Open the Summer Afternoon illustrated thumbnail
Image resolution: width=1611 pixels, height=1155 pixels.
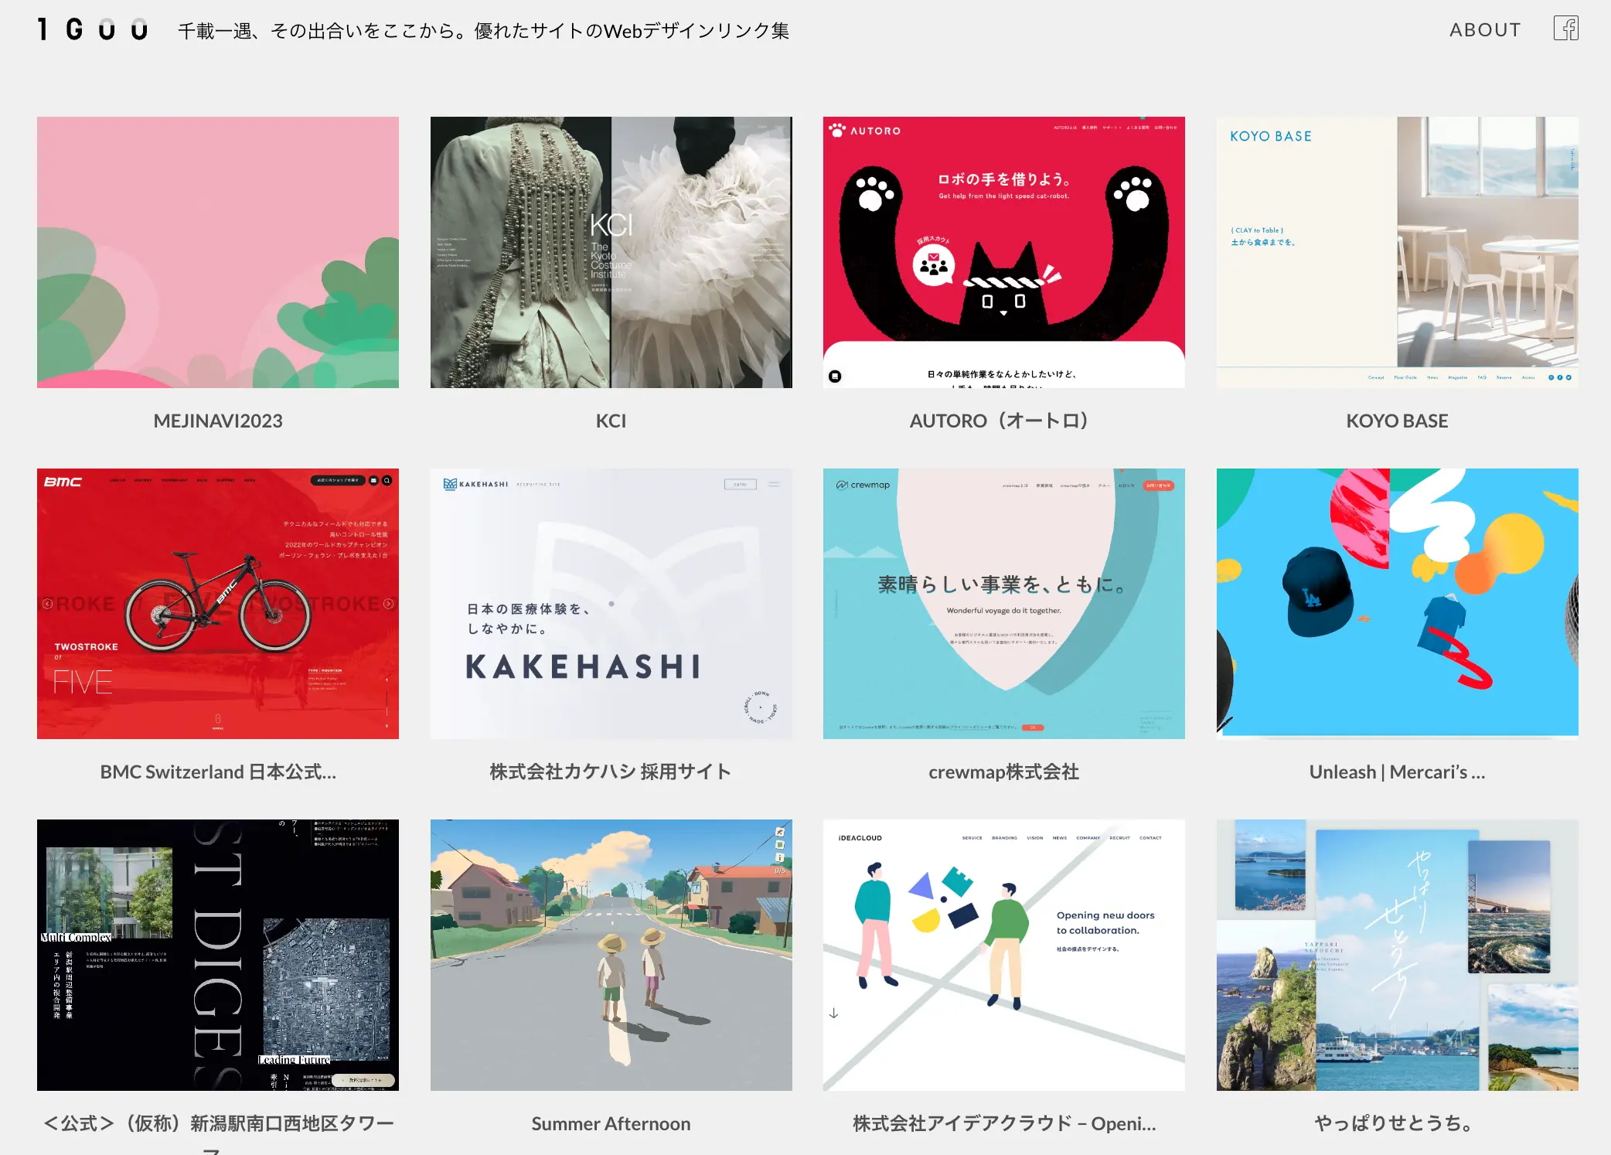[611, 955]
